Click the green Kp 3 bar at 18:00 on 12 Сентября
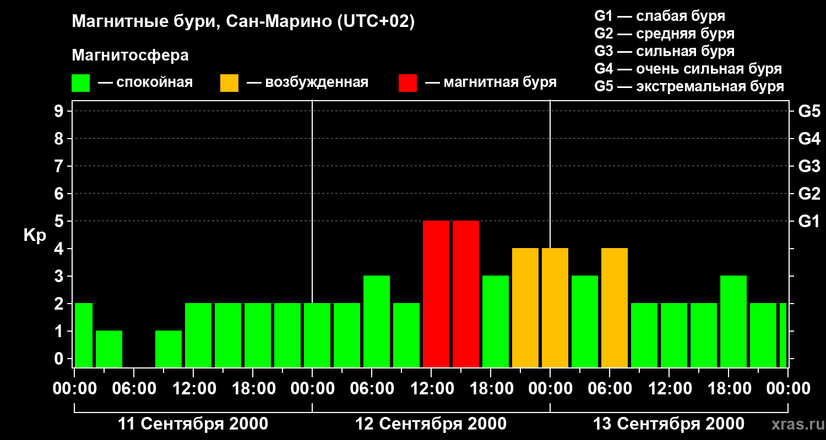This screenshot has width=826, height=440. tap(496, 322)
